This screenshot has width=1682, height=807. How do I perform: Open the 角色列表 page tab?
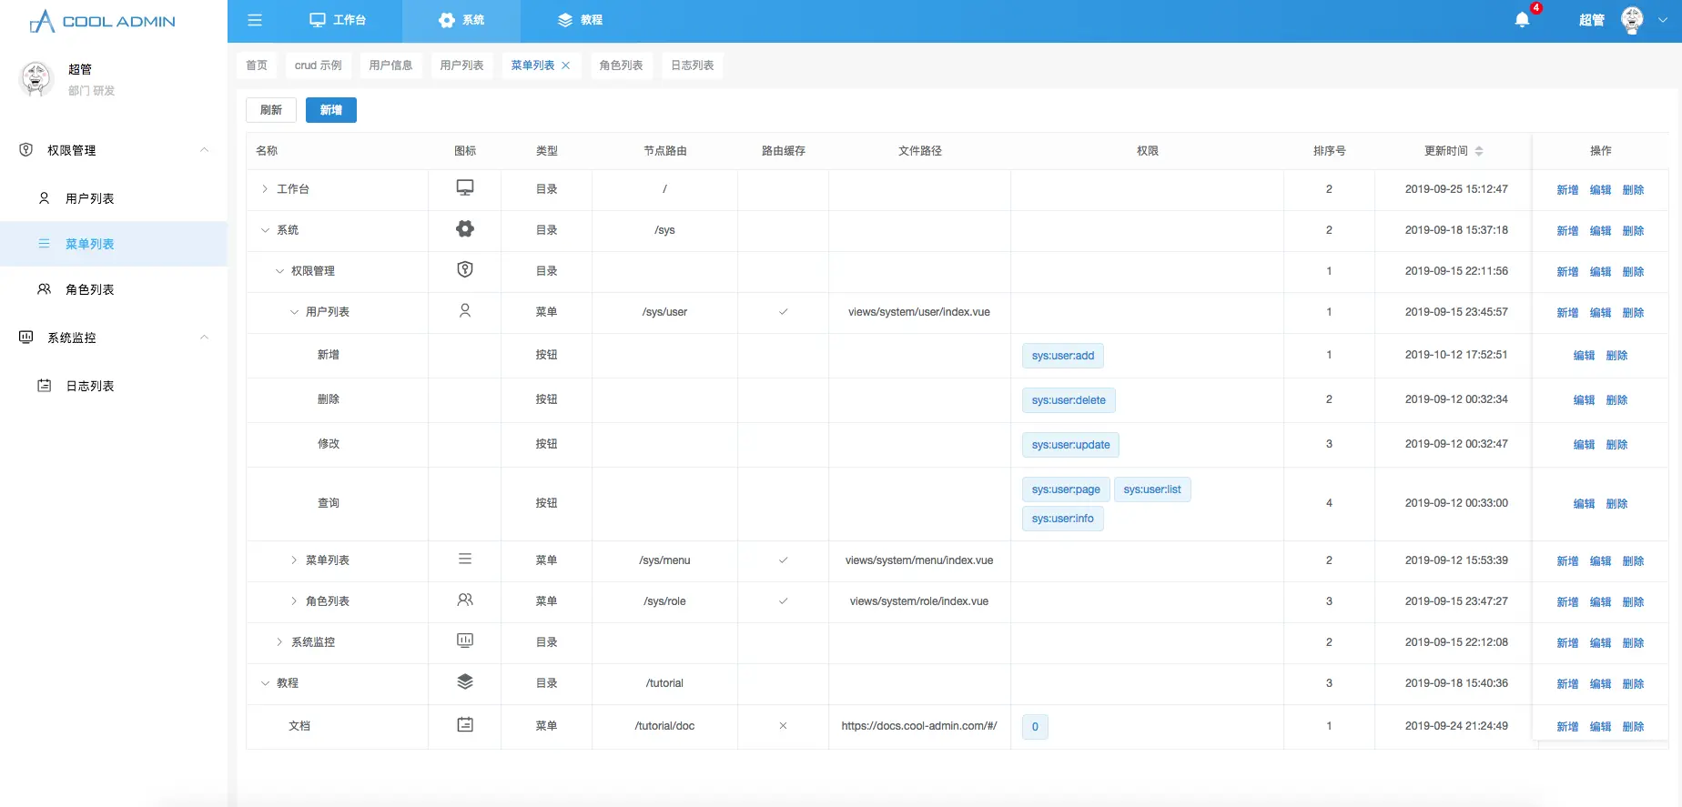pyautogui.click(x=622, y=66)
